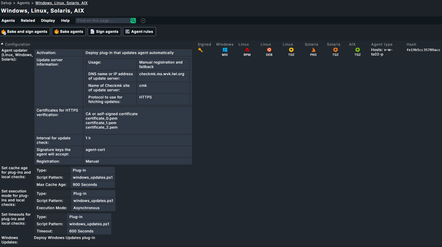
Task: Download the Linux RPM agent package
Action: [x=247, y=52]
